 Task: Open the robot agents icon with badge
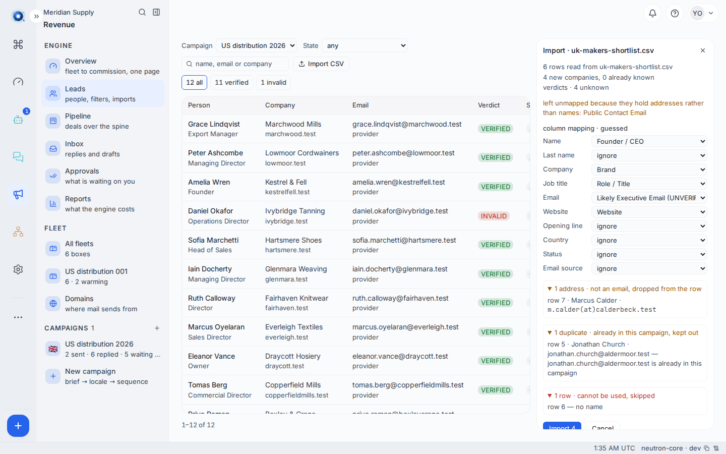18,120
